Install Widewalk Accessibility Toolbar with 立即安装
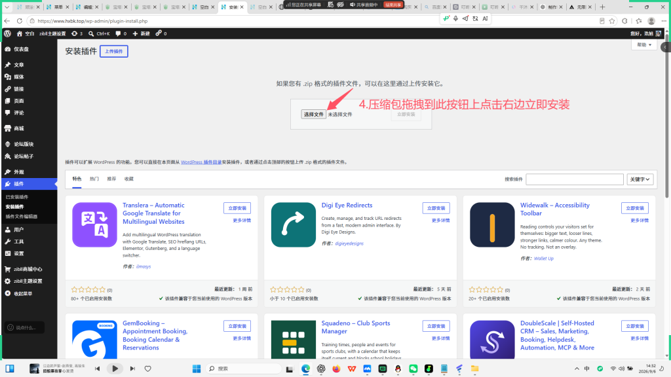The image size is (671, 377). click(x=635, y=208)
